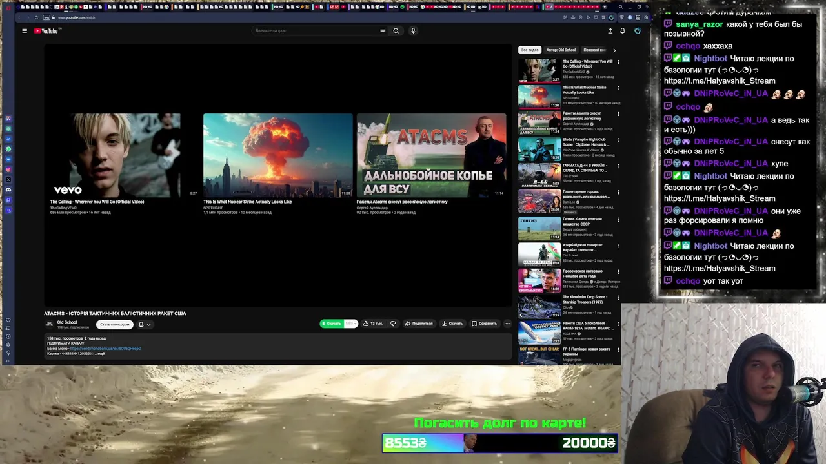Screen dimensions: 826x464
Task: Open The Klendathu Drop Scene sidebar video
Action: (585, 299)
